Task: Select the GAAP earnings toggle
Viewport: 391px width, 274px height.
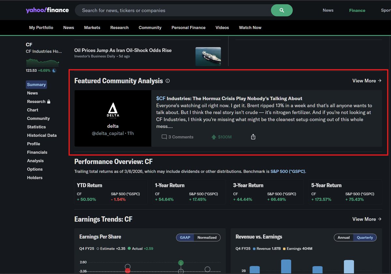Action: click(185, 238)
